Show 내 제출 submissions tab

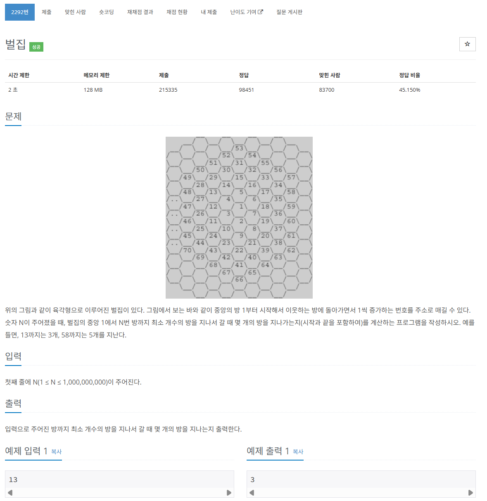pos(209,12)
